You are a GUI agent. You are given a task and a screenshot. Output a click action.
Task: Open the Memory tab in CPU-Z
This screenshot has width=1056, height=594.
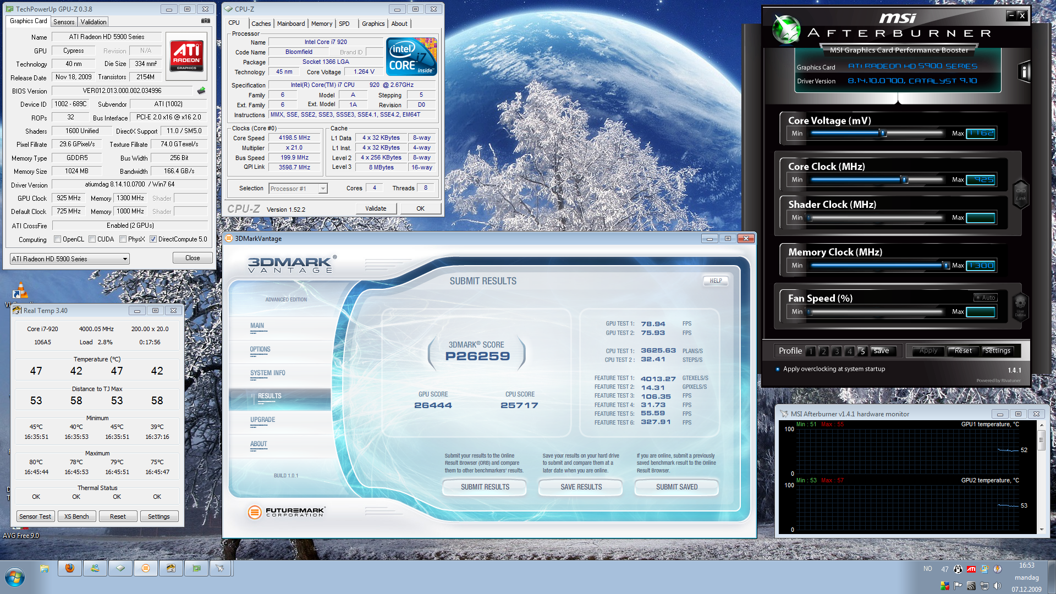[322, 24]
